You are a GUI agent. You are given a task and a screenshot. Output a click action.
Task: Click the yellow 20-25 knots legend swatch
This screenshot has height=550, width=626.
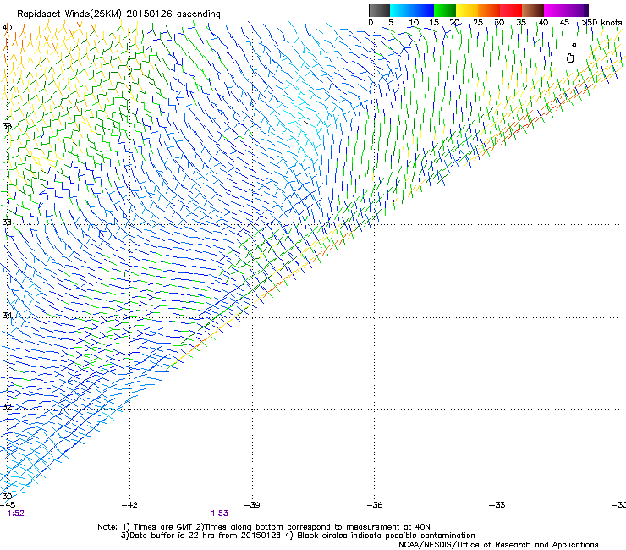467,10
